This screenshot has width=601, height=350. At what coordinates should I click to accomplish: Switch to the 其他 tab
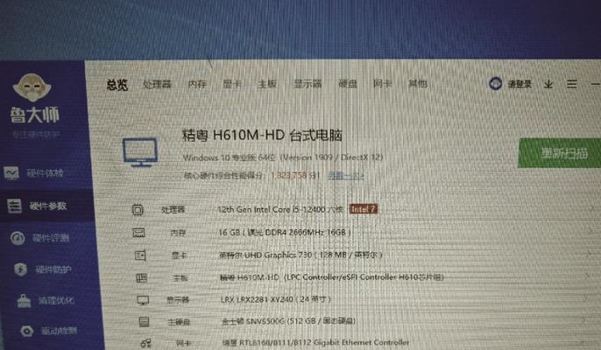(417, 83)
